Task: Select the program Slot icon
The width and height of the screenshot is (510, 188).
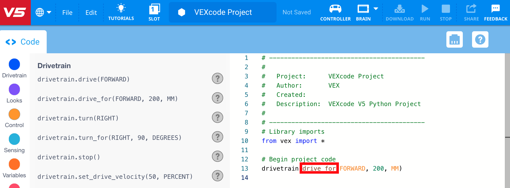Action: [154, 12]
